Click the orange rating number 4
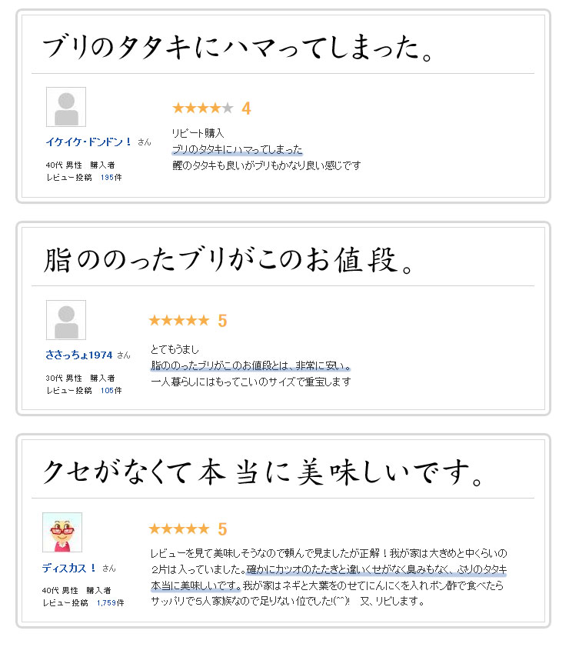569x647 pixels. point(246,109)
